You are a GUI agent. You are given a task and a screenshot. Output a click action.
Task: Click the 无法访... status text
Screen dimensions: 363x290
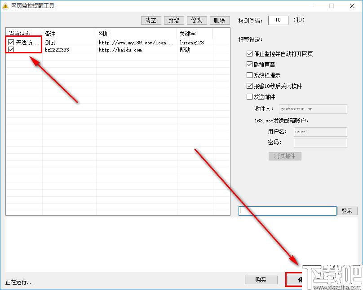click(x=27, y=43)
